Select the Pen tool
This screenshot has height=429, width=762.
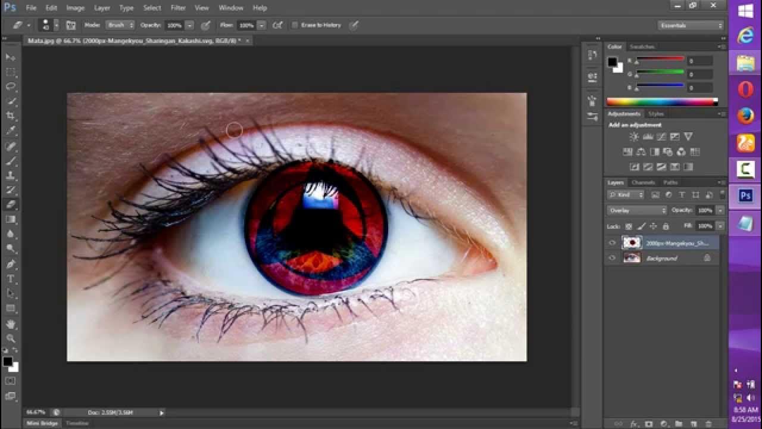click(11, 264)
